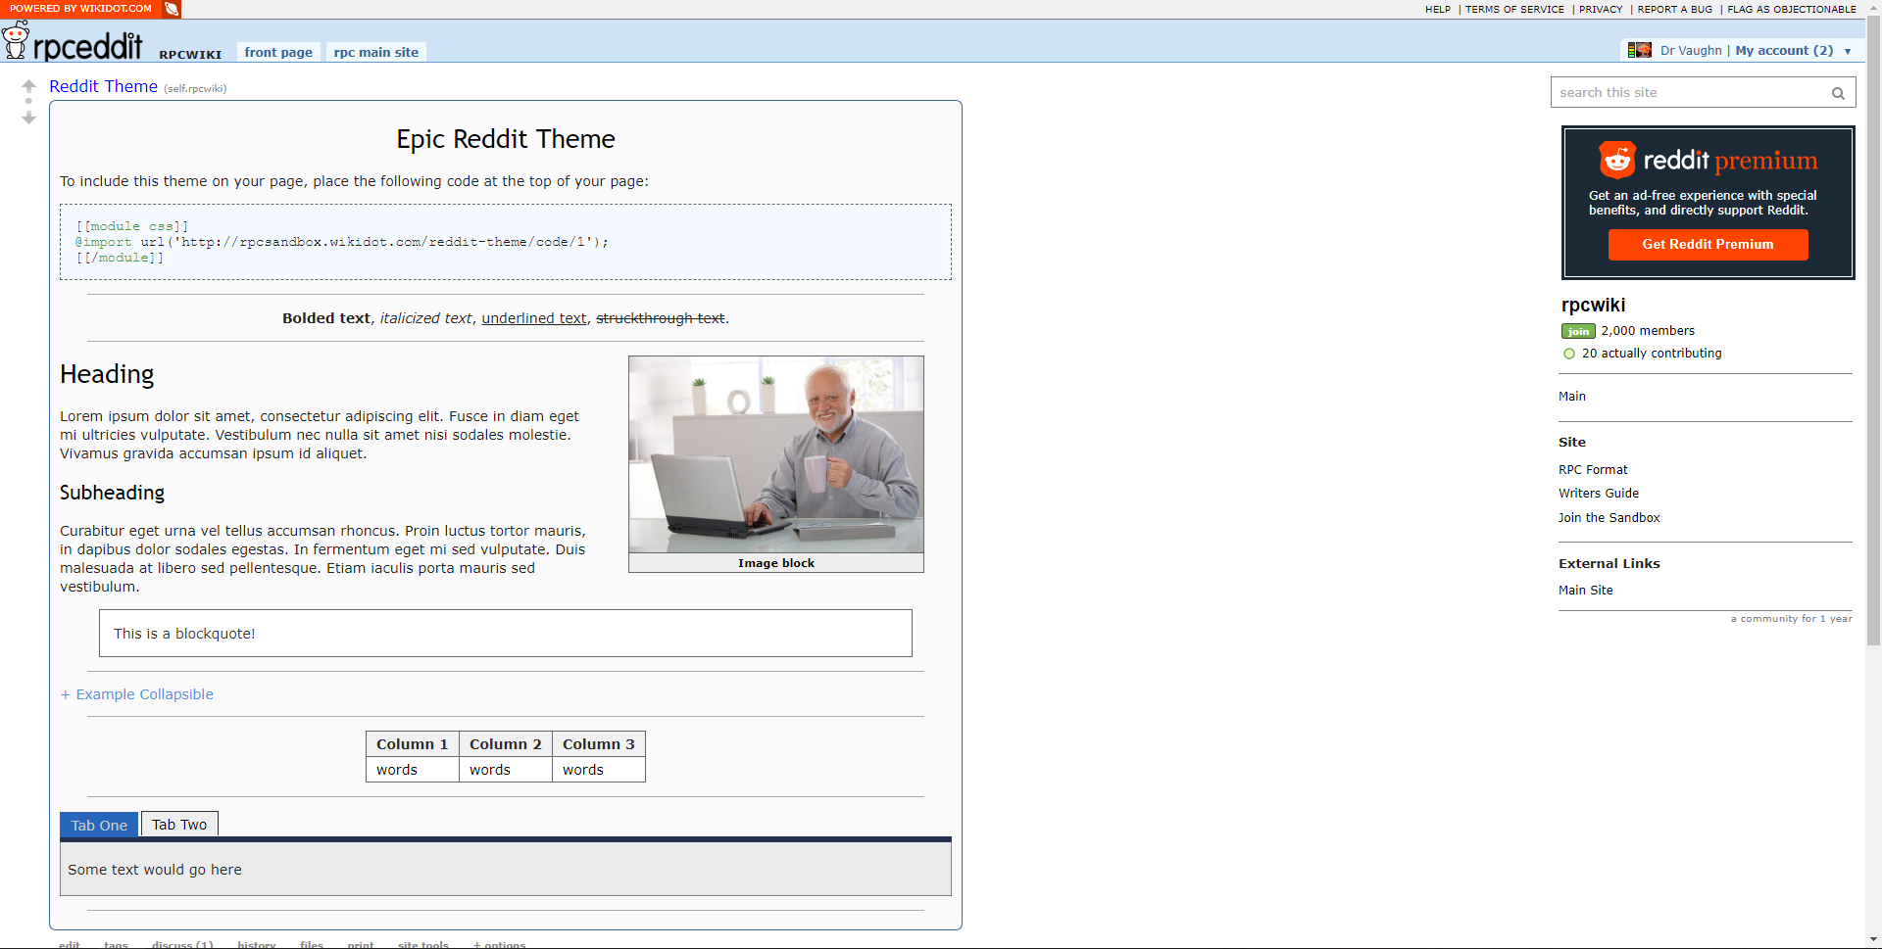
Task: Open My account (2) link
Action: [1784, 51]
